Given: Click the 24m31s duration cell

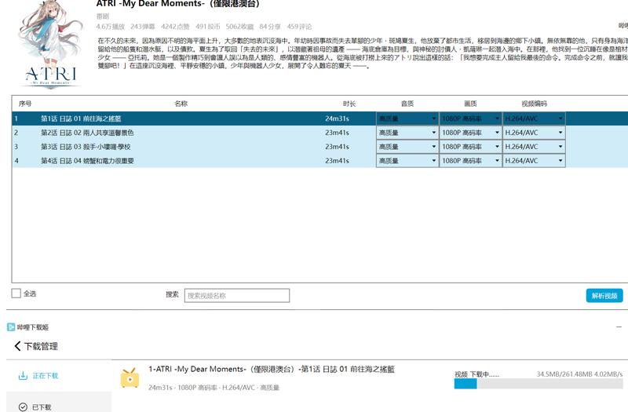Looking at the screenshot, I should pyautogui.click(x=337, y=118).
